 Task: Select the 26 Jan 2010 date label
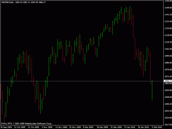143,127
